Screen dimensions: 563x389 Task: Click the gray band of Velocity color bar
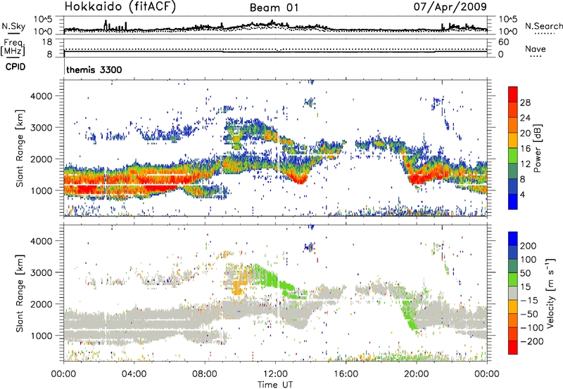[x=513, y=294]
